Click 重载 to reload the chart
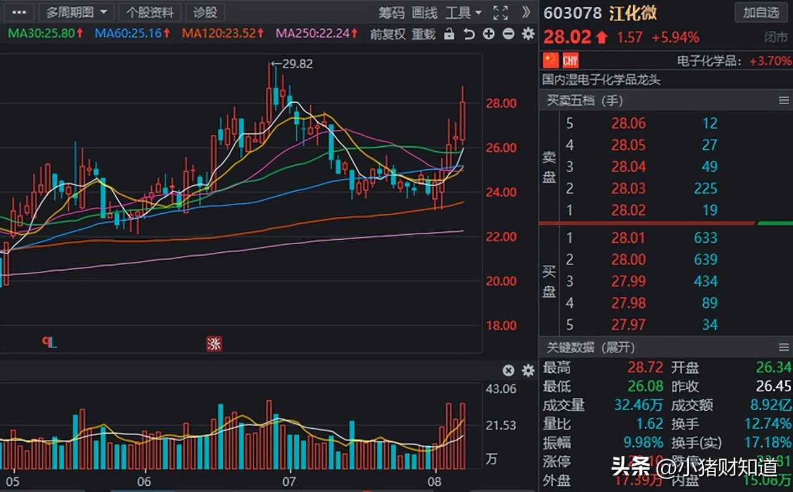 point(424,35)
